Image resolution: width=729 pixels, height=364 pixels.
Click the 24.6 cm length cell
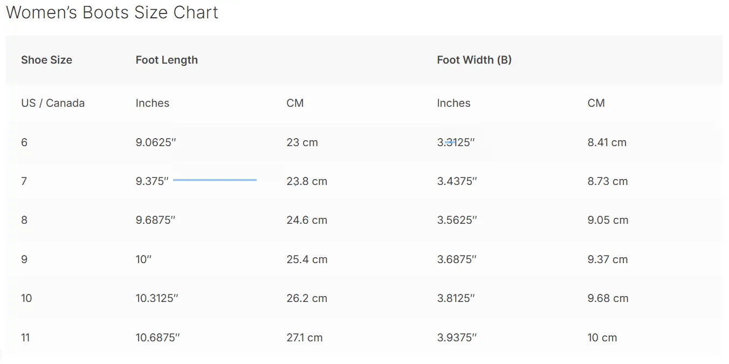click(307, 220)
